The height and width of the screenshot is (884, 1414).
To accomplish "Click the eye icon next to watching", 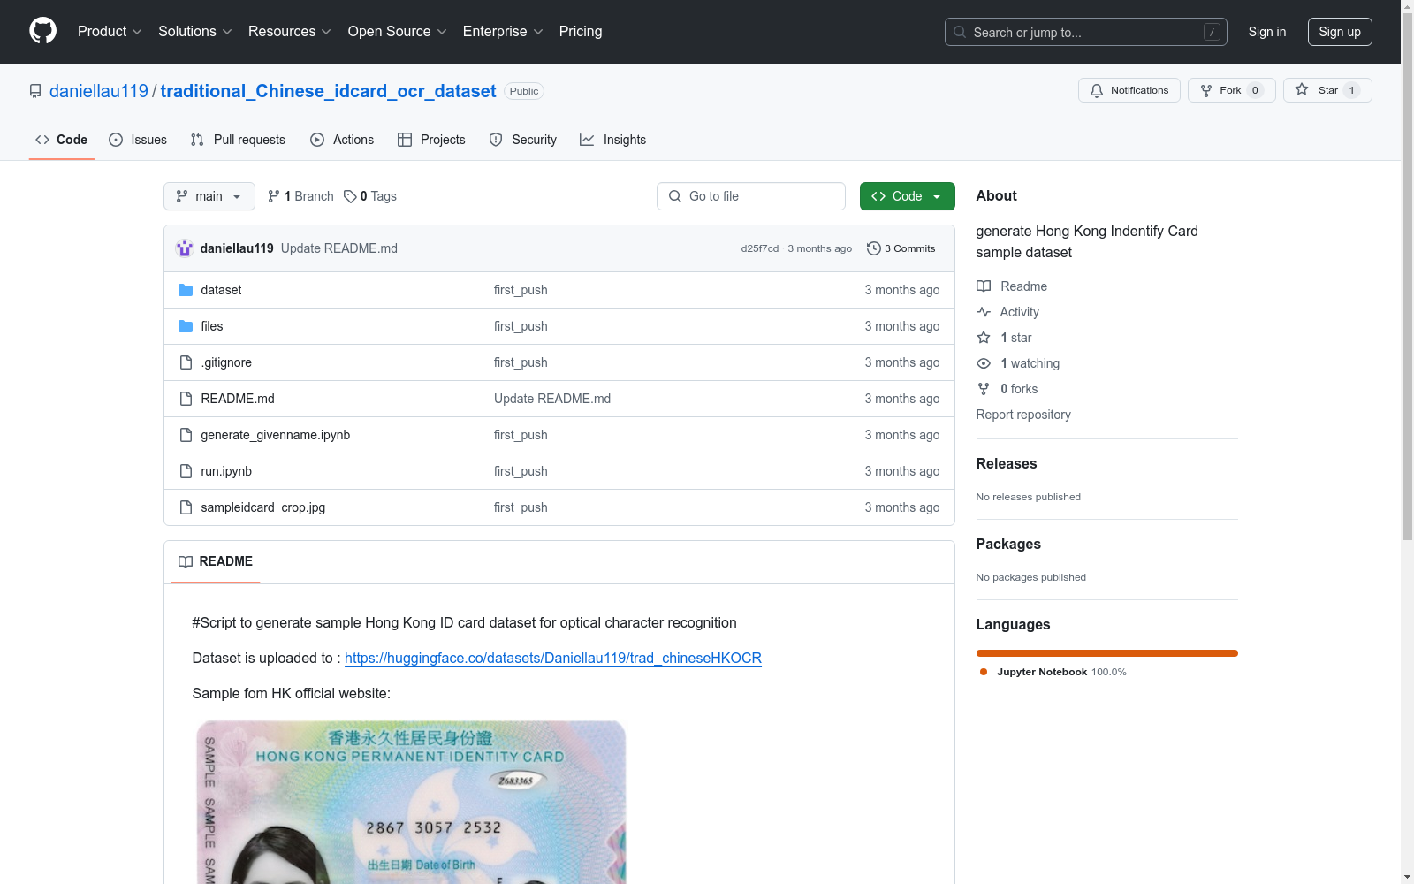I will (984, 363).
